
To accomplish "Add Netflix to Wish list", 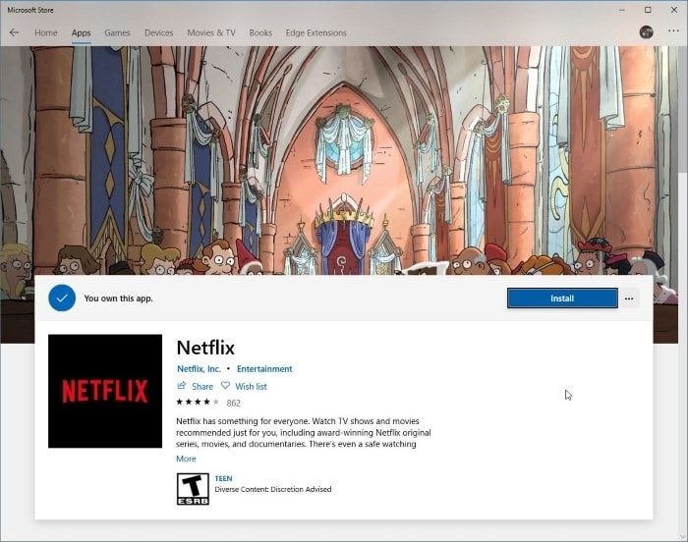I will (251, 386).
